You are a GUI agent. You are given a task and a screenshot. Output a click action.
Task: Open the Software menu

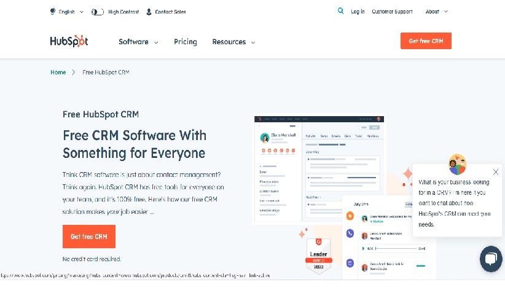(133, 42)
